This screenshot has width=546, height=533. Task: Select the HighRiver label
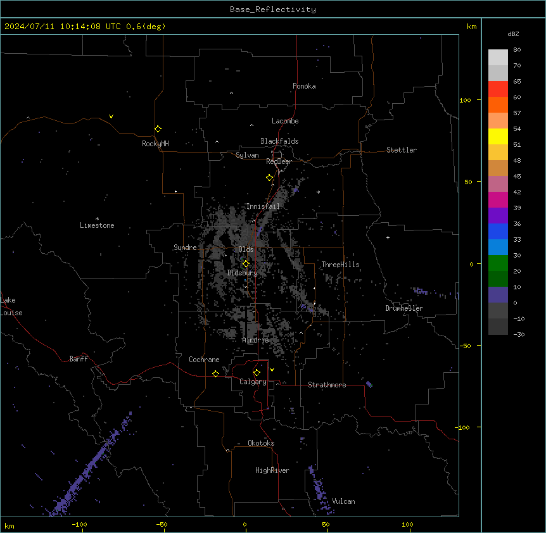pyautogui.click(x=272, y=470)
